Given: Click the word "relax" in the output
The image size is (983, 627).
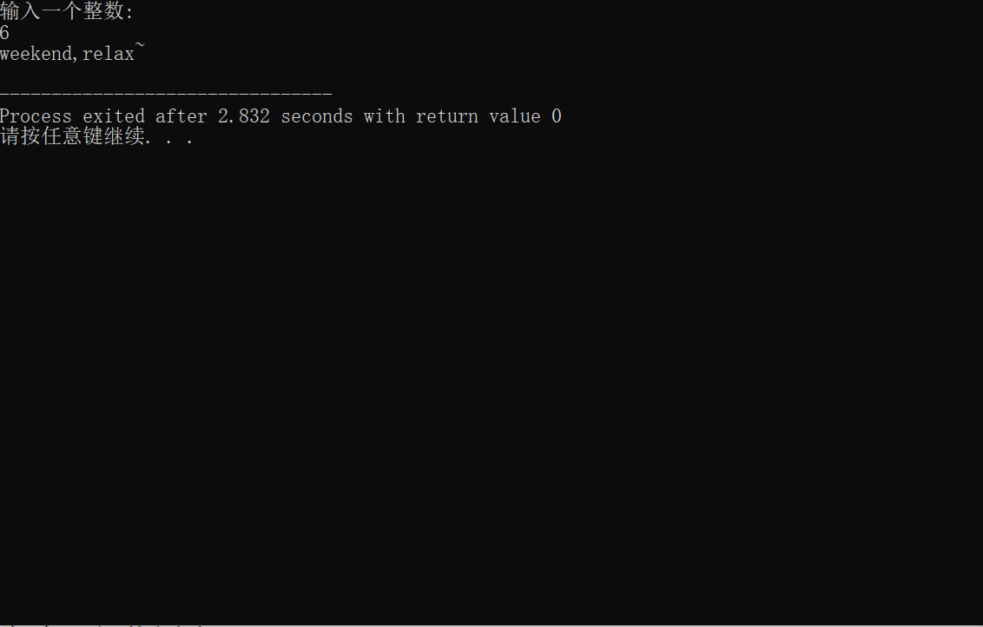Looking at the screenshot, I should pos(109,55).
